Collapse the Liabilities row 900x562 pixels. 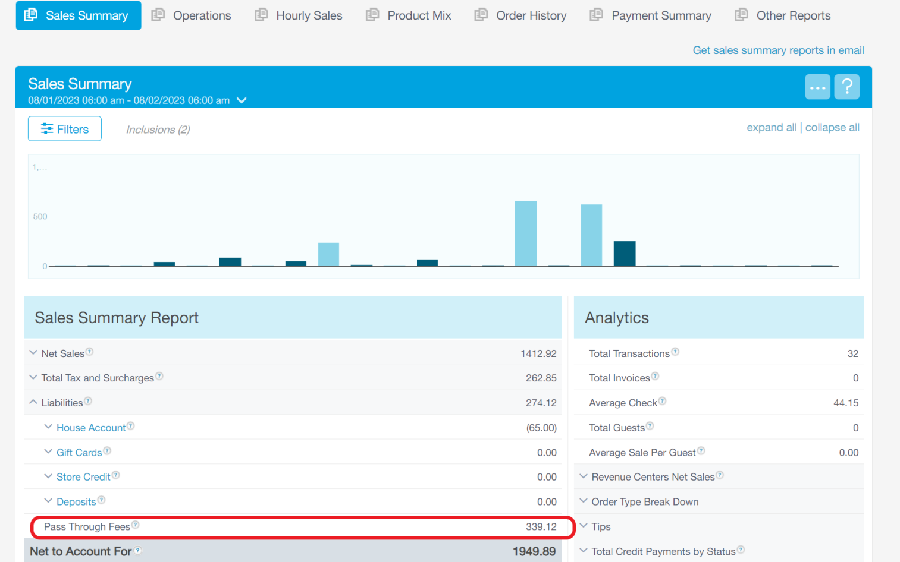tap(33, 402)
